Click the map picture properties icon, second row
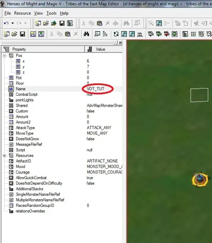 tap(97, 34)
